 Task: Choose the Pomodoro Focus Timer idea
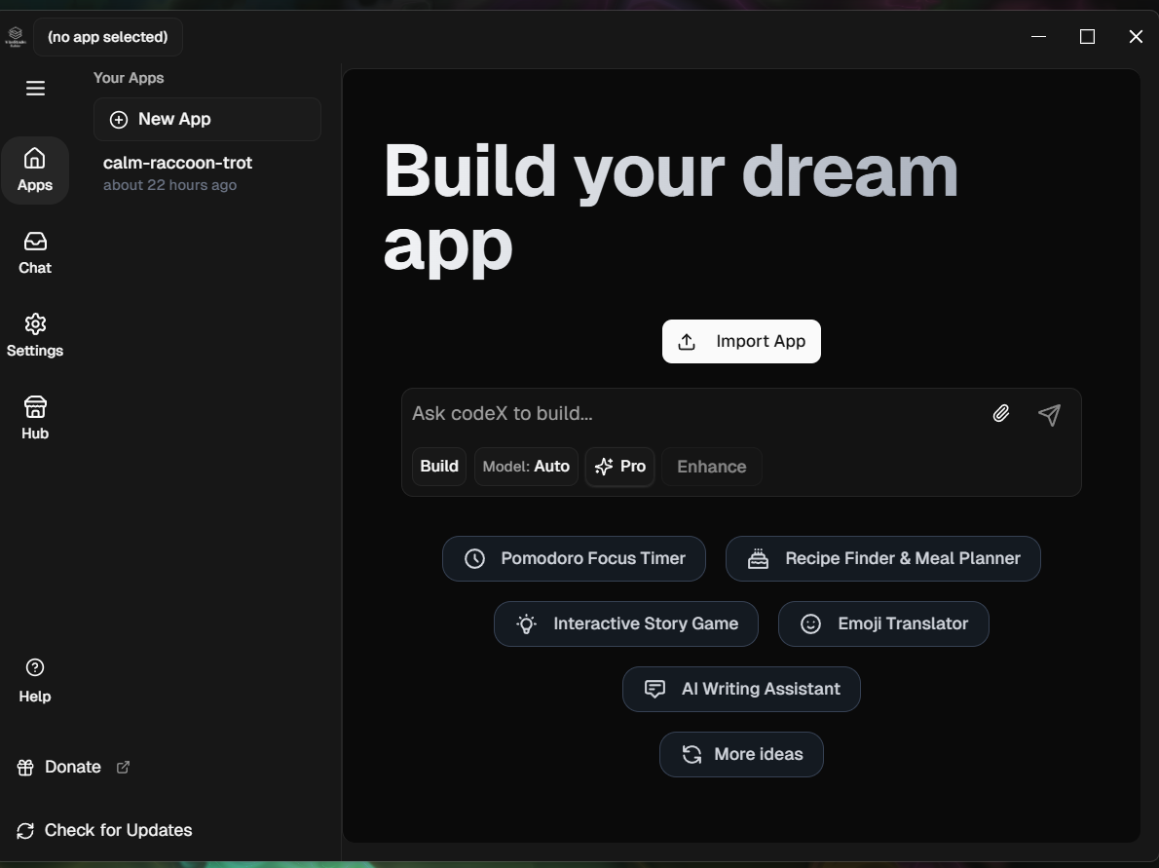(x=575, y=559)
